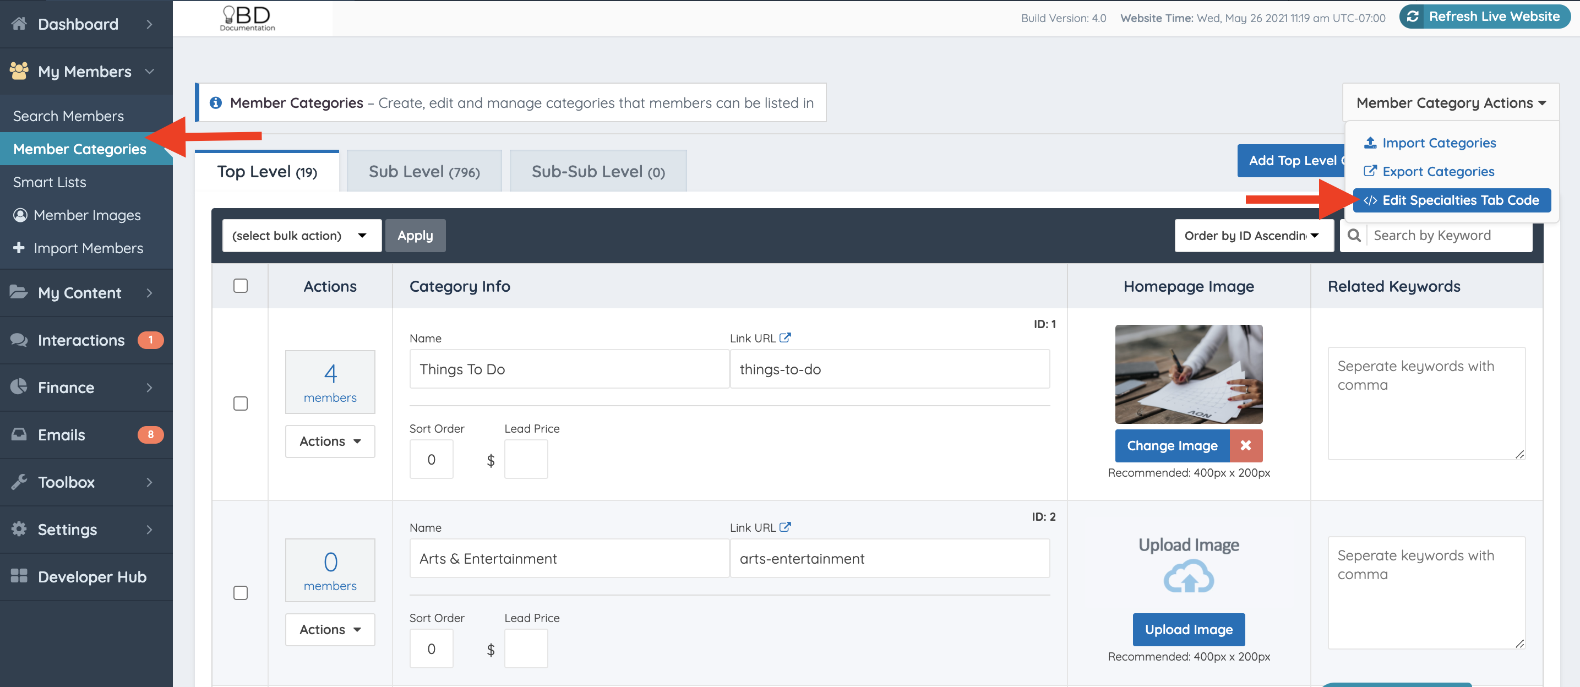
Task: Click the Finance pie chart icon
Action: 19,387
